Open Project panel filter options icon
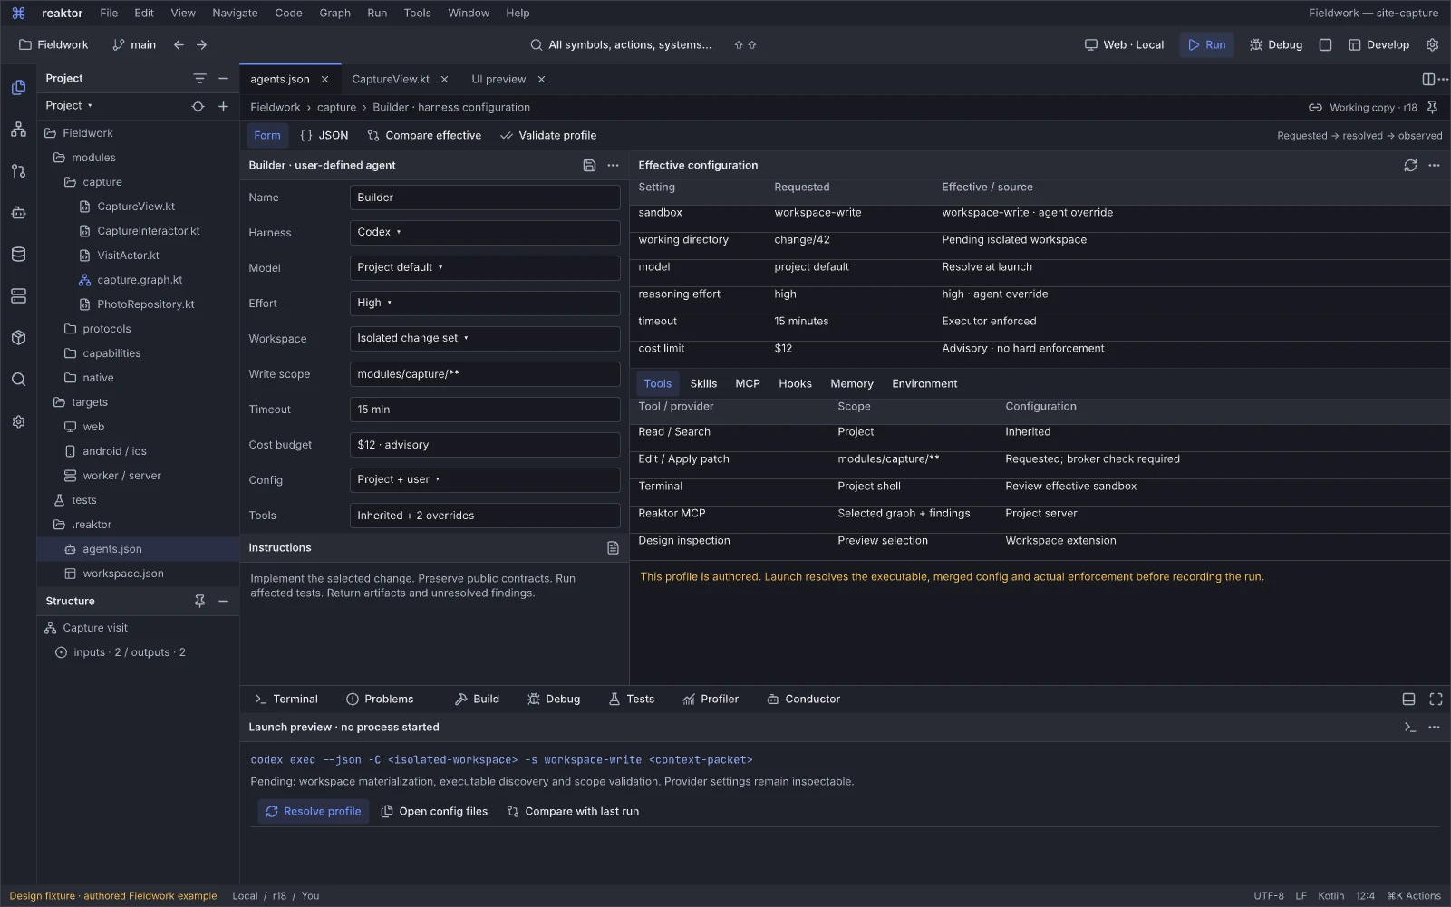The height and width of the screenshot is (907, 1451). point(199,79)
